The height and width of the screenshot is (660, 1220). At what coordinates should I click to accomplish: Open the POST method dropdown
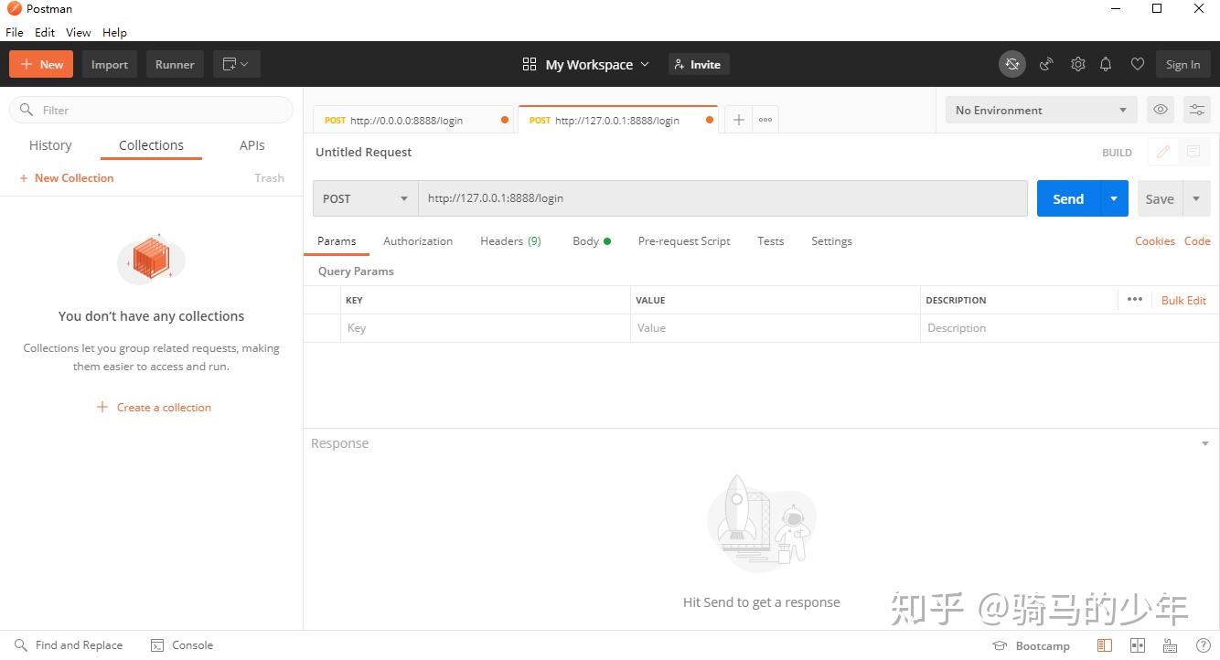365,198
